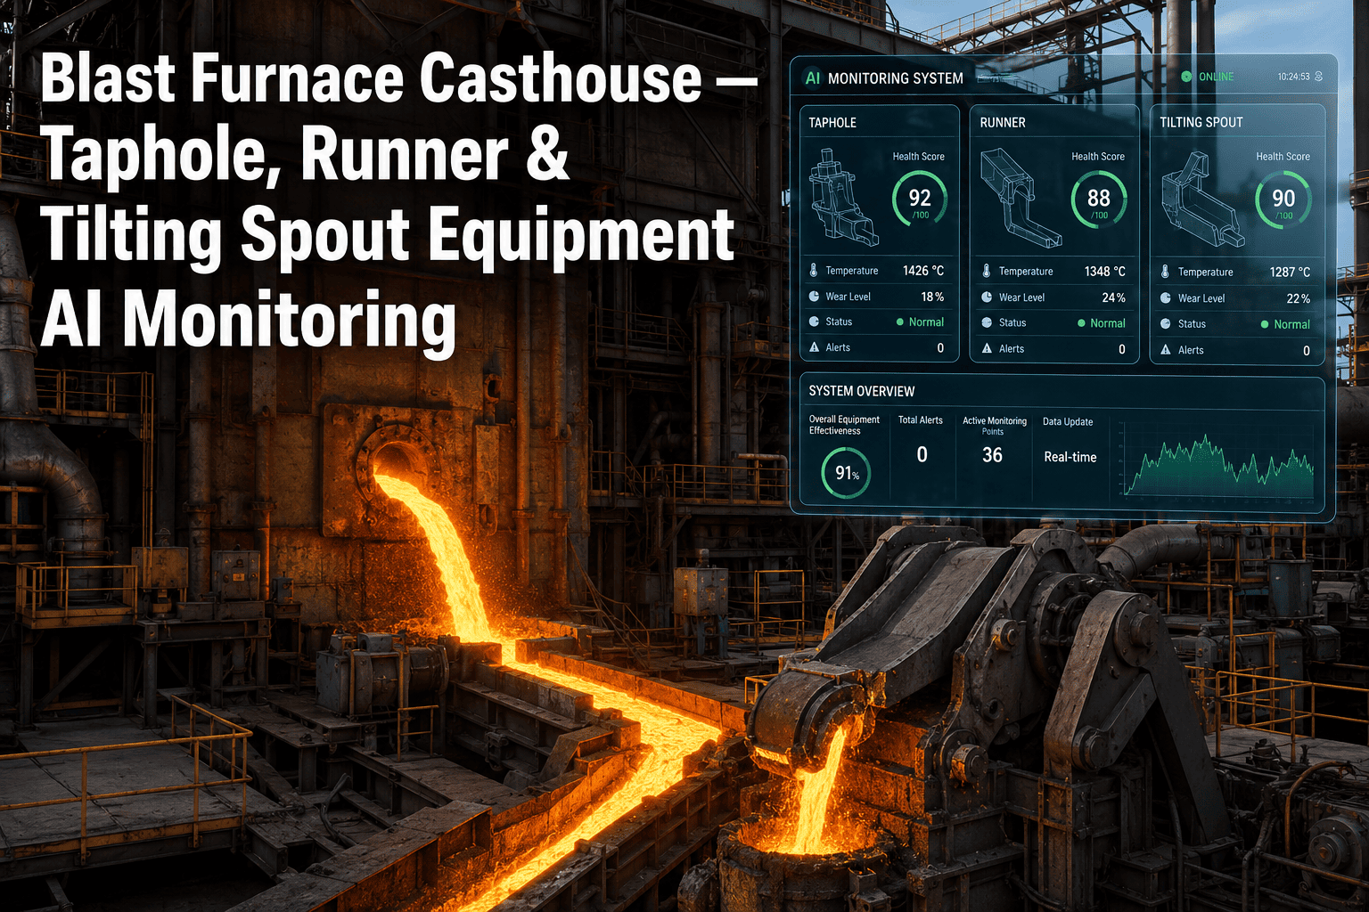Click the Data Update label
This screenshot has width=1369, height=912.
tap(1068, 422)
